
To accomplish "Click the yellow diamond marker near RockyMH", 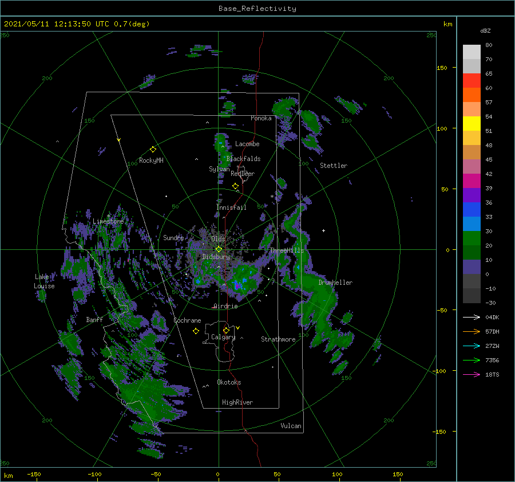I will pos(153,150).
